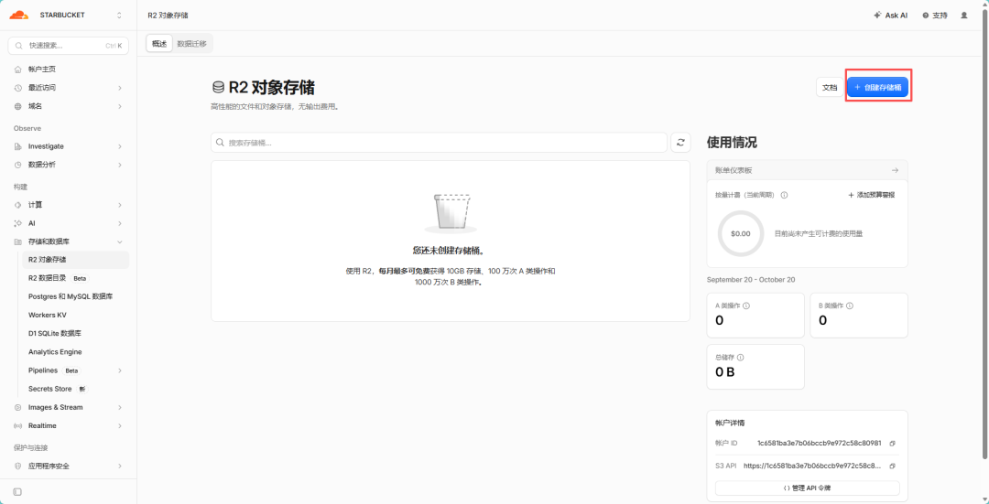Open 帐户主页 home icon in sidebar

17,70
